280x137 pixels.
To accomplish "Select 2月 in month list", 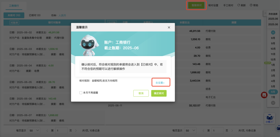I will point(273,70).
